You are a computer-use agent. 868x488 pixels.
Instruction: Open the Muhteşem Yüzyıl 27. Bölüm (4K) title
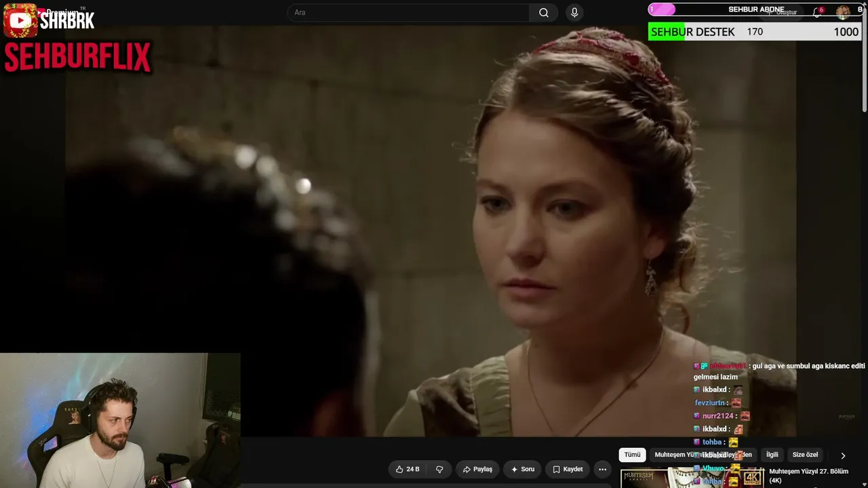[808, 476]
